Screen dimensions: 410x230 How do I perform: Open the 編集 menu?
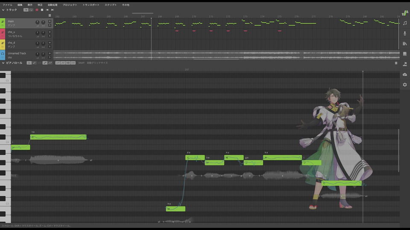(20, 5)
